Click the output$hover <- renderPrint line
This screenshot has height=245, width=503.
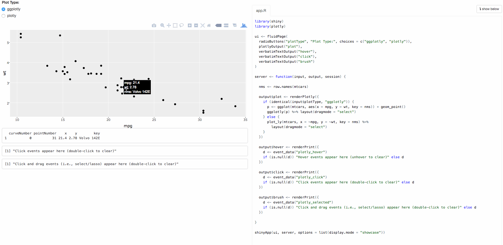pyautogui.click(x=289, y=147)
